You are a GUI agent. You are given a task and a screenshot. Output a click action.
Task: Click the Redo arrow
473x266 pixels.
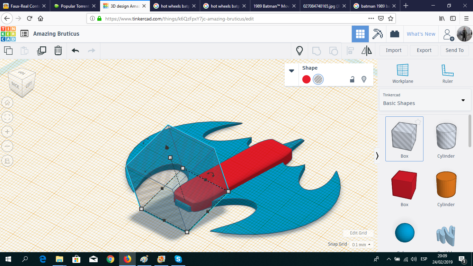(x=91, y=51)
